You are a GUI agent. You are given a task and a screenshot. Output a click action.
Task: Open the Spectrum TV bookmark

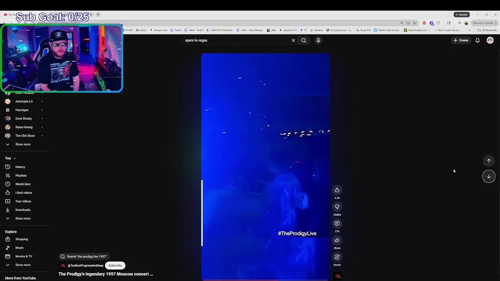288,30
